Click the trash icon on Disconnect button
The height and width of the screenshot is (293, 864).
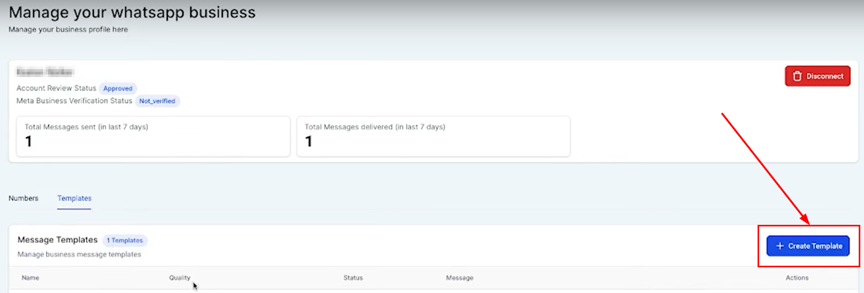[797, 77]
